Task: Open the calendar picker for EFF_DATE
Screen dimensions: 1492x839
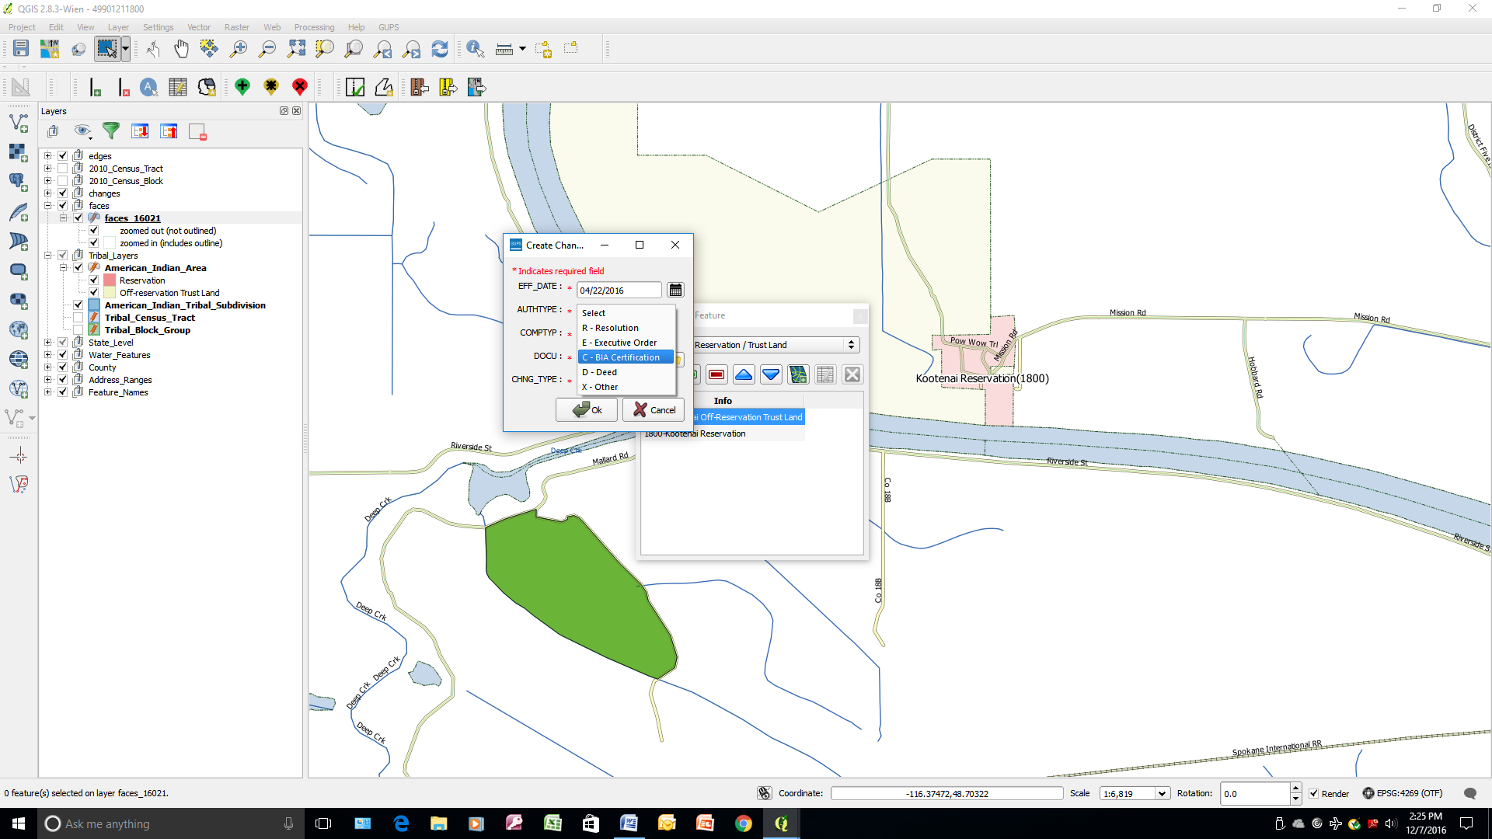Action: [675, 290]
